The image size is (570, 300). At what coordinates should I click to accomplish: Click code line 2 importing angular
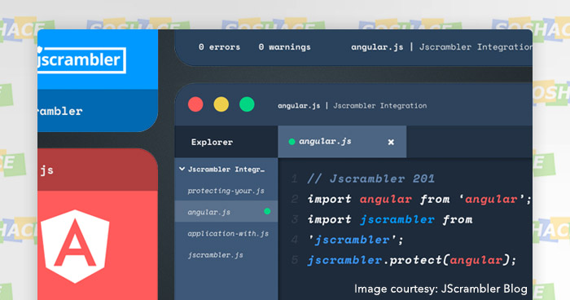(419, 199)
